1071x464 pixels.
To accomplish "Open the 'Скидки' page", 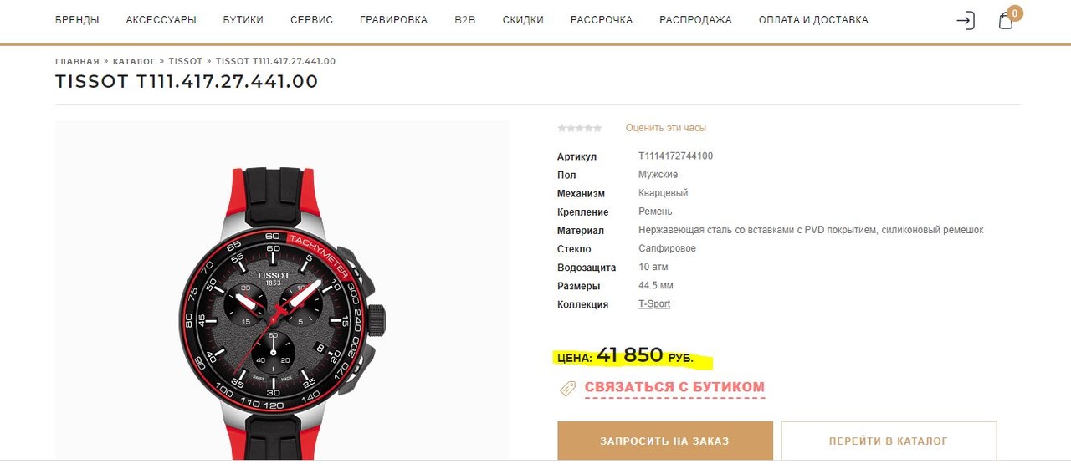I will [x=523, y=19].
